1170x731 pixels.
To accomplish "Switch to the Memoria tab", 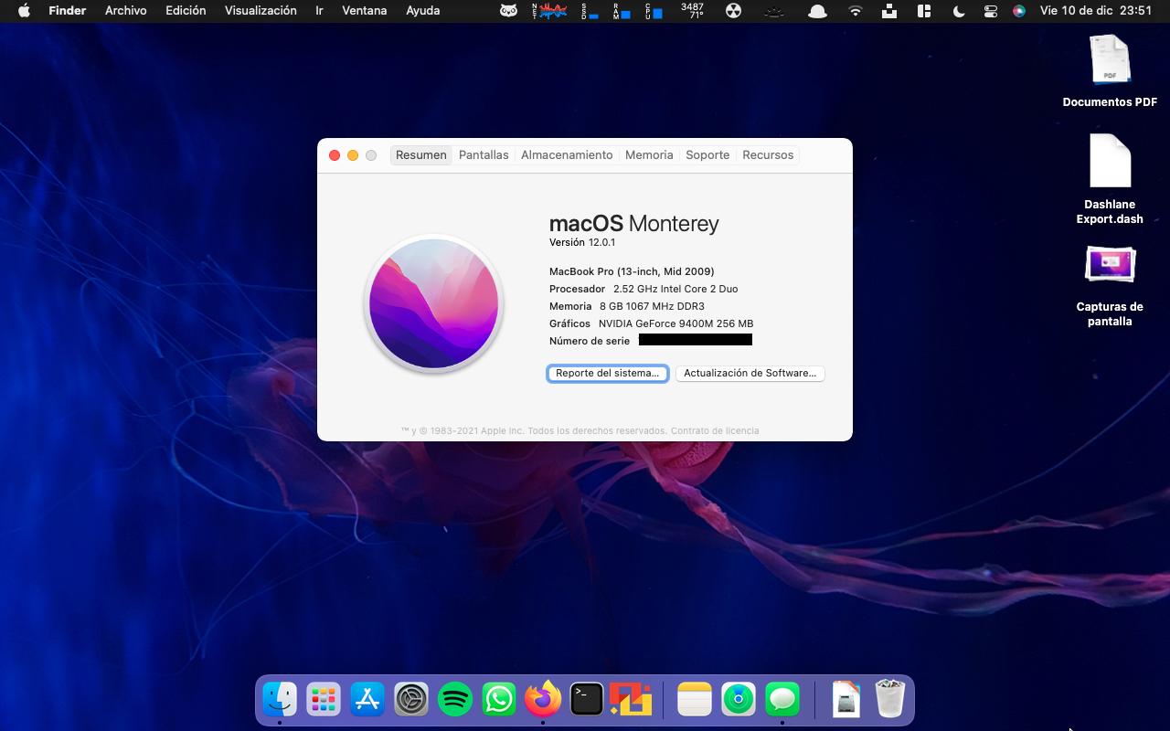I will (649, 155).
